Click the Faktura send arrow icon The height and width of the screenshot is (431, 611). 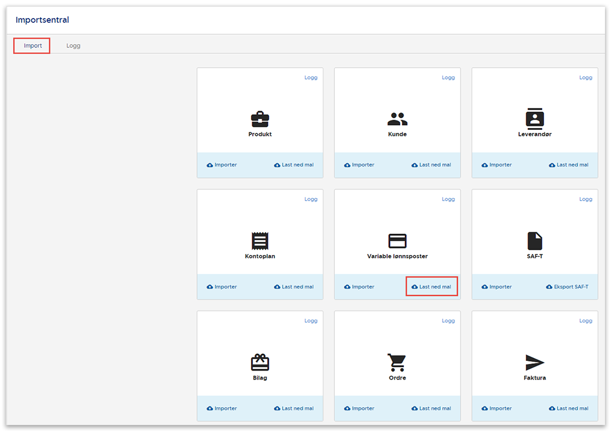(534, 362)
